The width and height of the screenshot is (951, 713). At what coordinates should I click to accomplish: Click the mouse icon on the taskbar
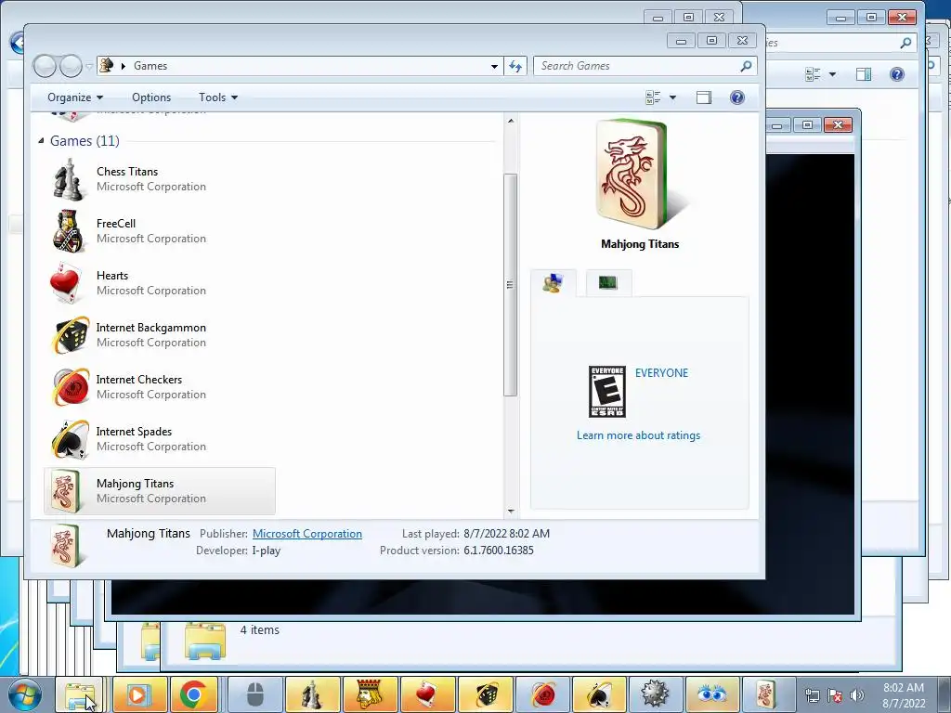[x=255, y=694]
